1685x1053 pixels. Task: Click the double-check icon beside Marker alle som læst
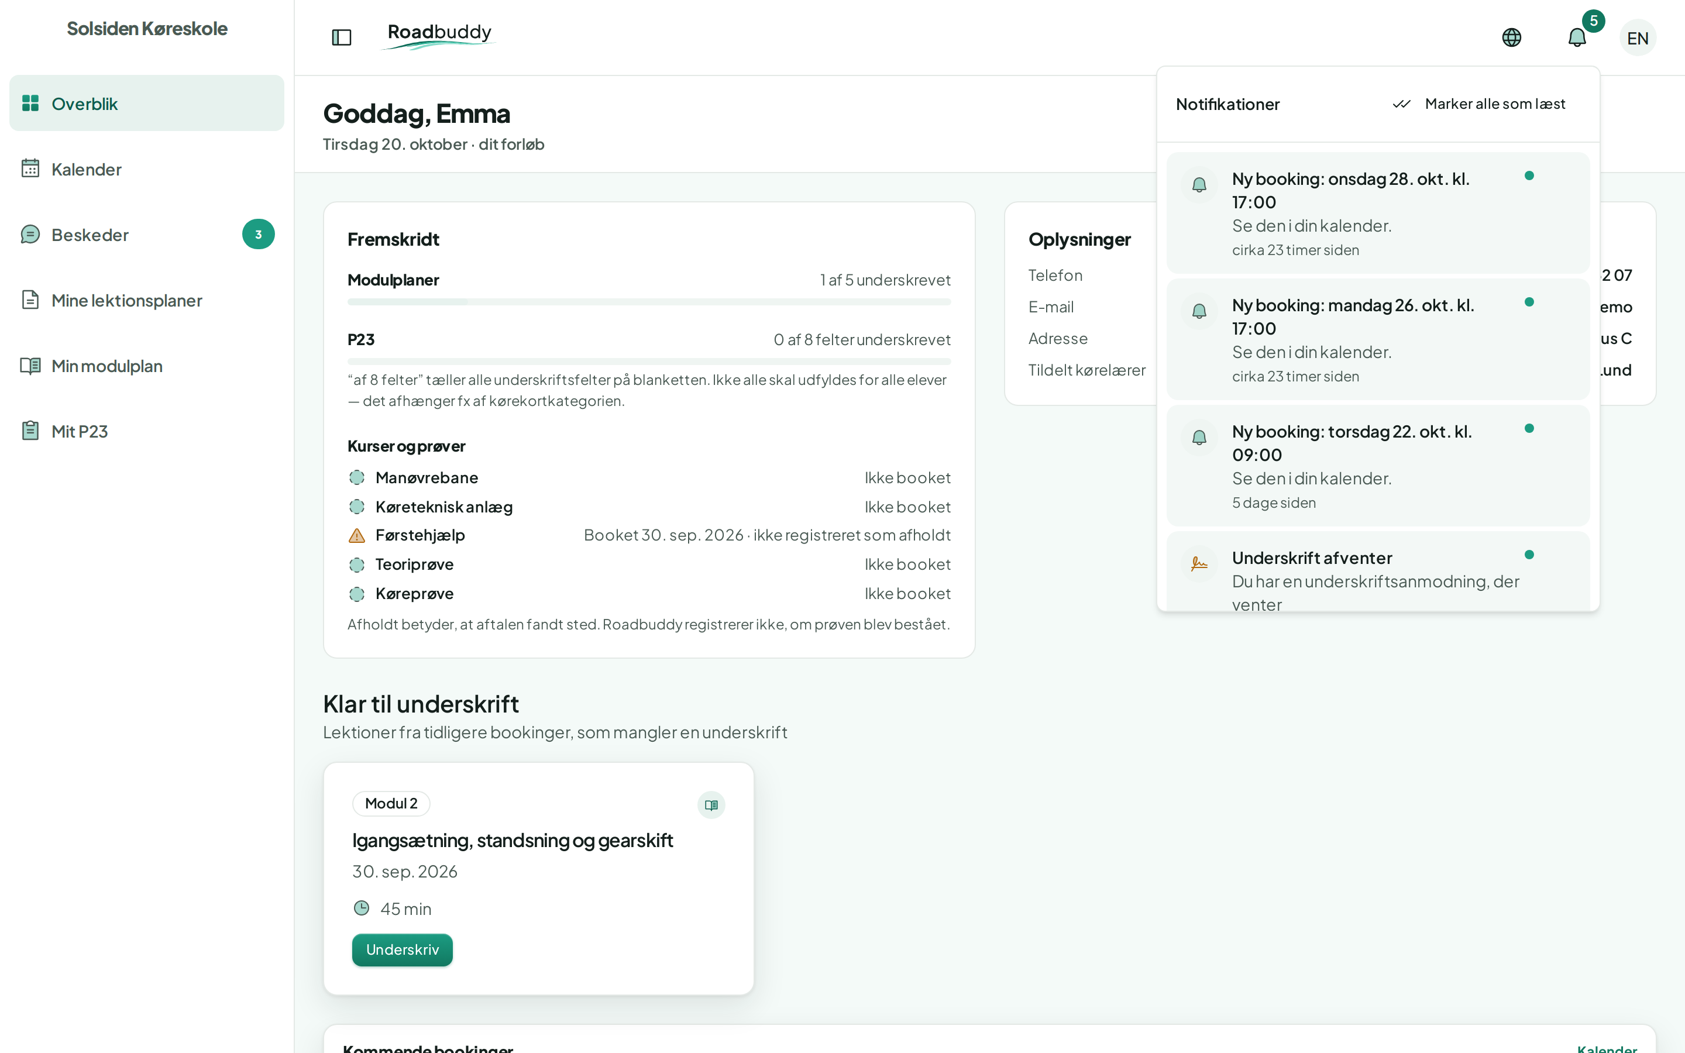pyautogui.click(x=1401, y=104)
